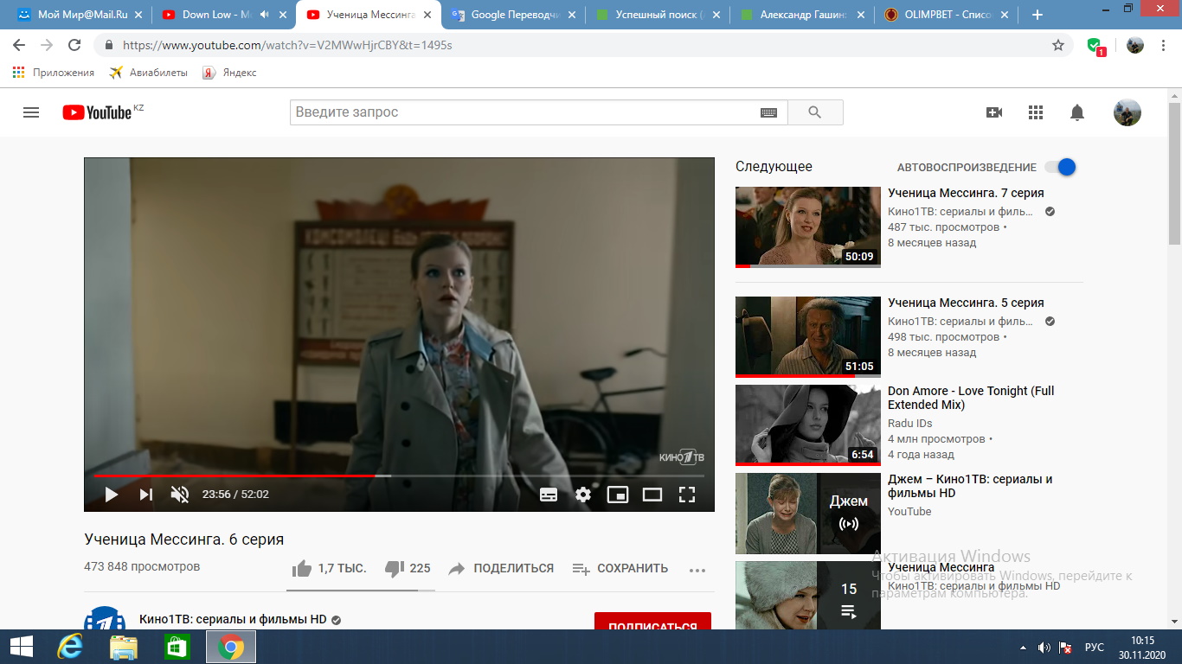1182x664 pixels.
Task: Activate the miniplayer
Action: click(617, 495)
